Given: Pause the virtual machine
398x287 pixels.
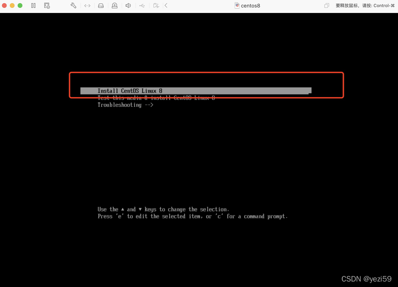Looking at the screenshot, I should click(33, 6).
